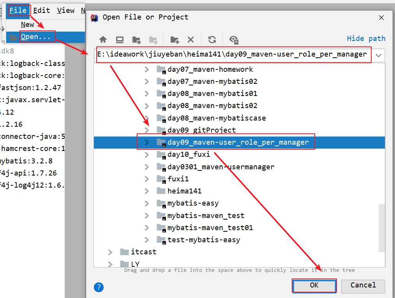
Task: Click the New Folder icon
Action: (x=175, y=39)
